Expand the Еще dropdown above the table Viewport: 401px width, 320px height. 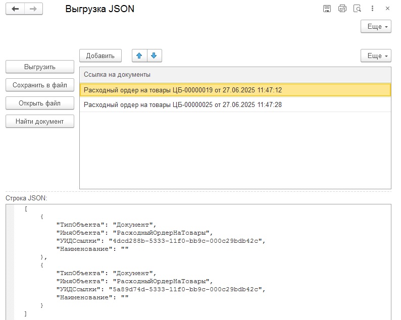tap(376, 56)
